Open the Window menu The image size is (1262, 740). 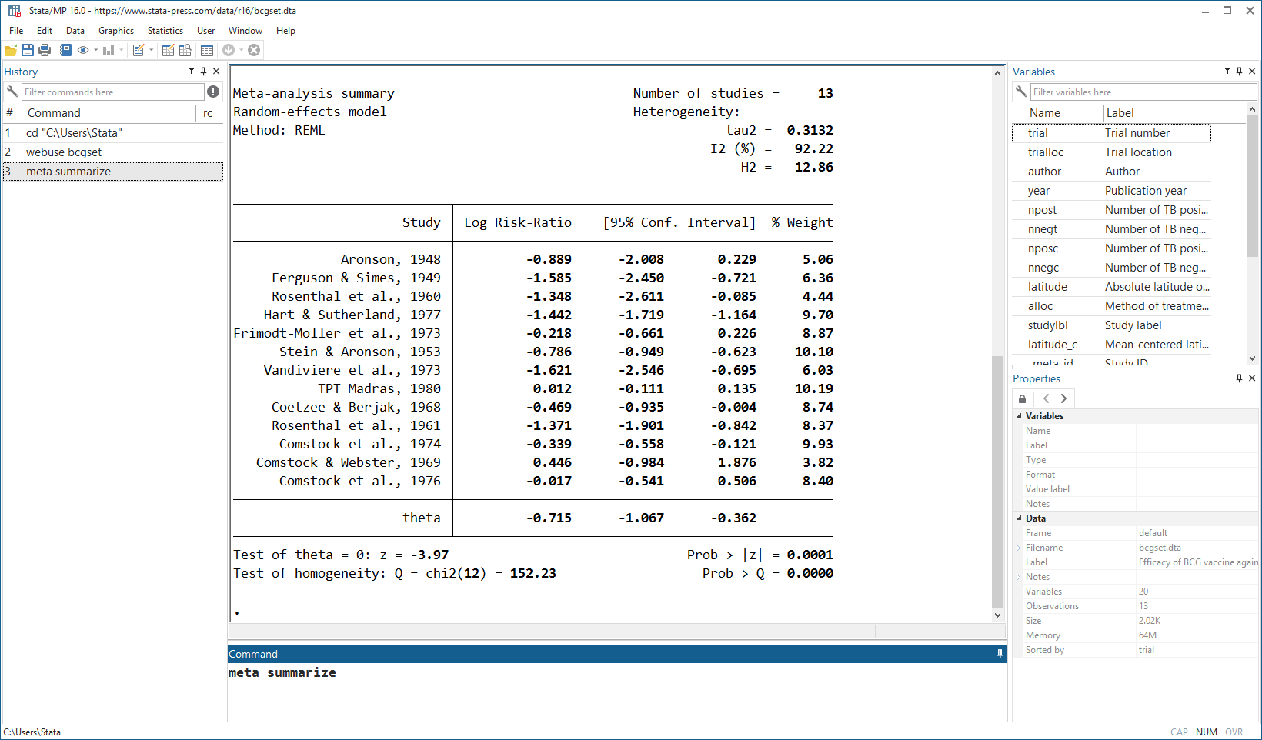tap(245, 31)
